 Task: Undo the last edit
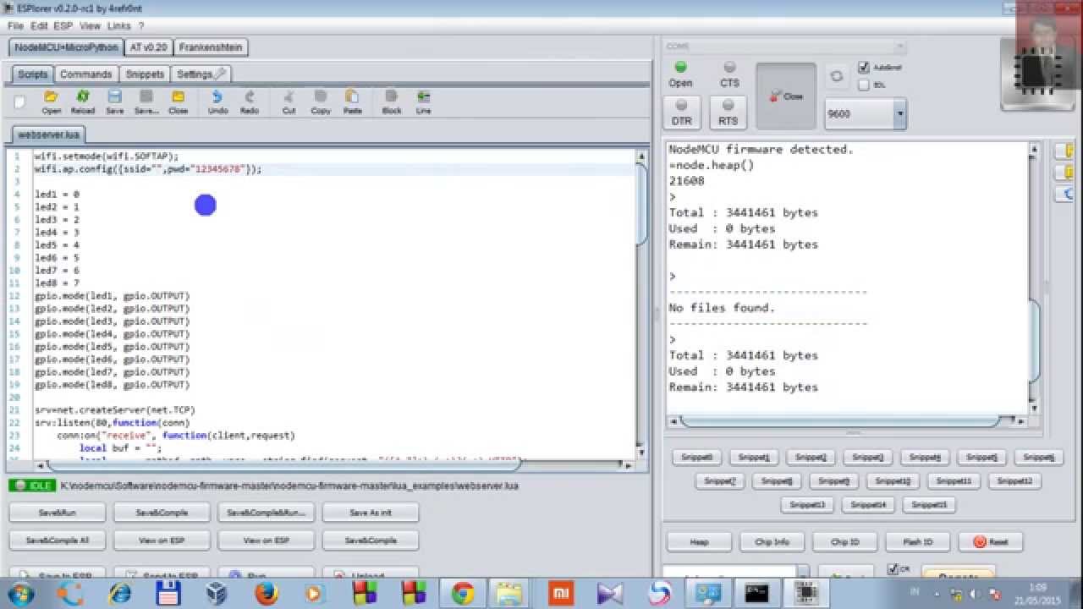pyautogui.click(x=217, y=102)
